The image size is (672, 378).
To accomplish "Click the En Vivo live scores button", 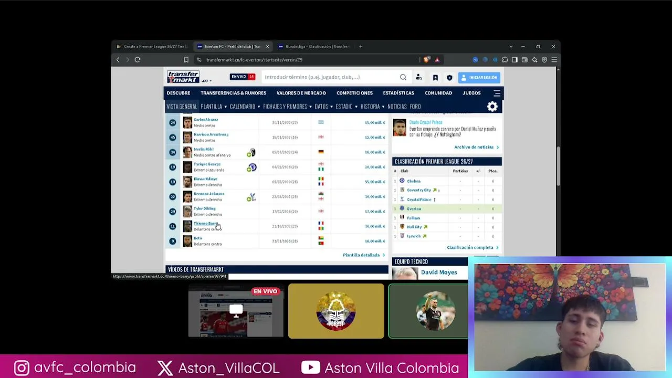I will [x=243, y=77].
